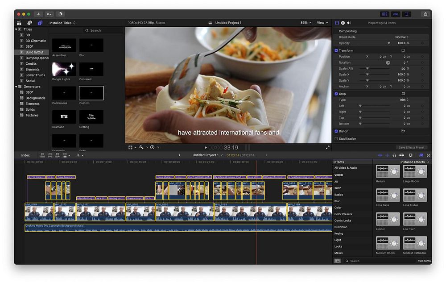Open the Blend Mode Normal dropdown
Viewport: 446px width, 283px height.
pos(401,37)
